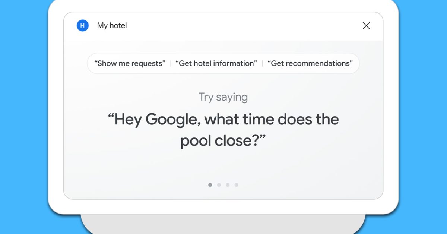The width and height of the screenshot is (447, 234).
Task: Jump to the third carousel page dot
Action: [x=228, y=185]
